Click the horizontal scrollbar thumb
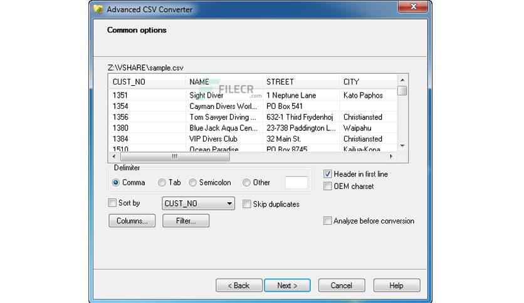Image resolution: width=524 pixels, height=303 pixels. [175, 157]
